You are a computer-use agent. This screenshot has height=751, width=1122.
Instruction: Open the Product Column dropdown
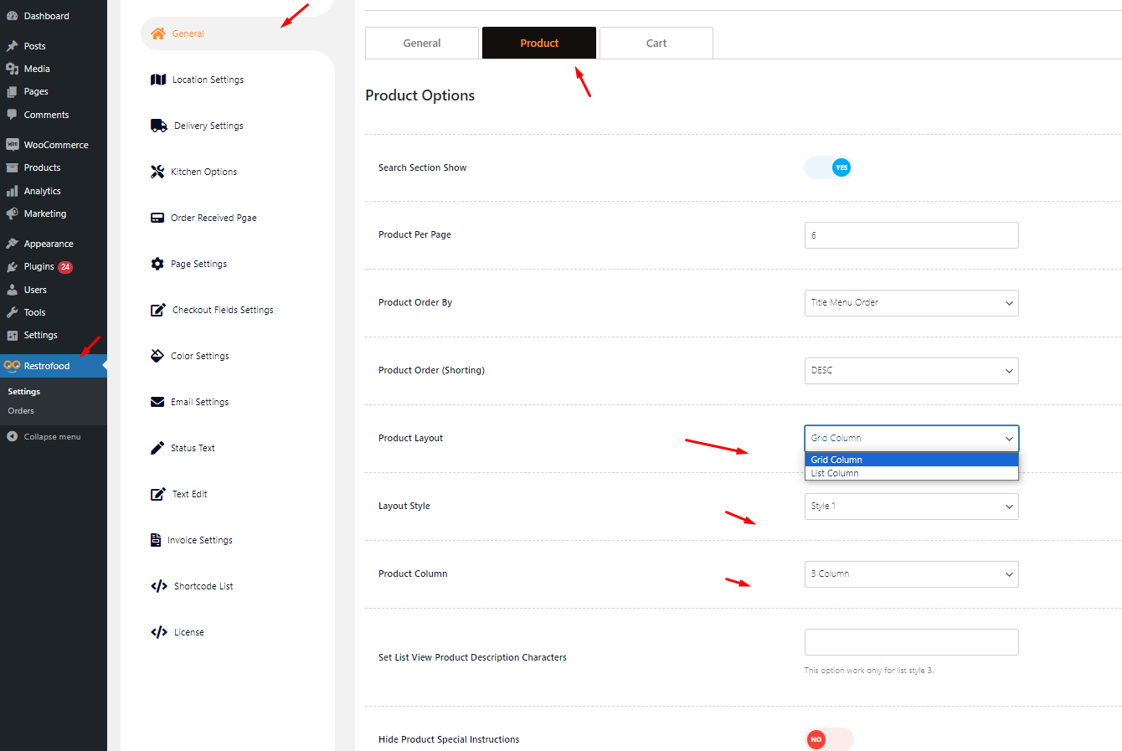point(911,574)
